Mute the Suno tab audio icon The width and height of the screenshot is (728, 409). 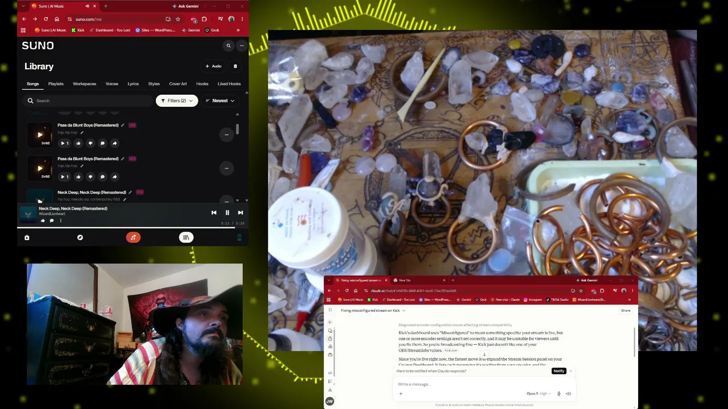pos(87,6)
